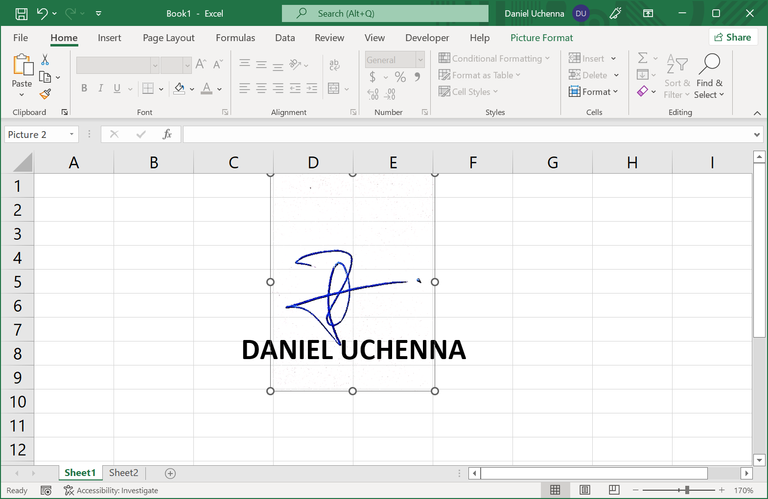
Task: Click the Search box in title bar
Action: (385, 14)
